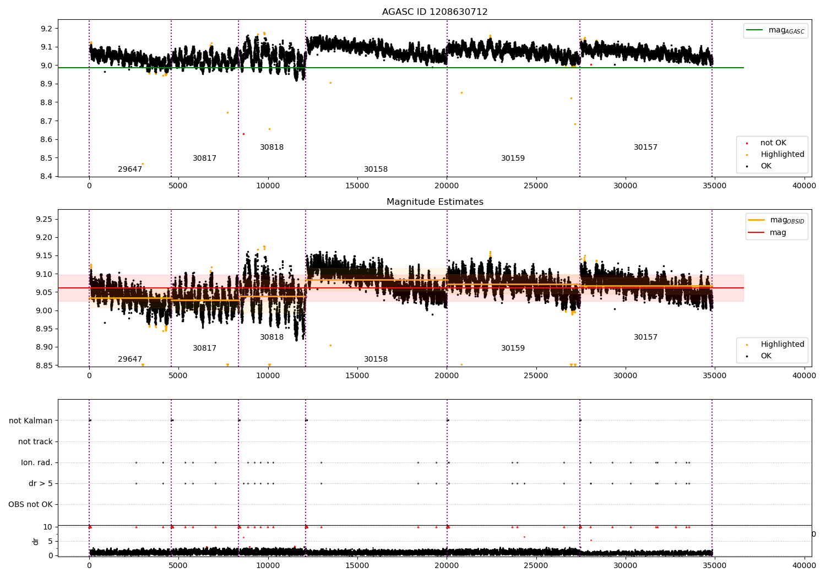This screenshot has height=578, width=826.
Task: Click obsid label 30817 in Magnitude Estimates plot
Action: [x=204, y=348]
